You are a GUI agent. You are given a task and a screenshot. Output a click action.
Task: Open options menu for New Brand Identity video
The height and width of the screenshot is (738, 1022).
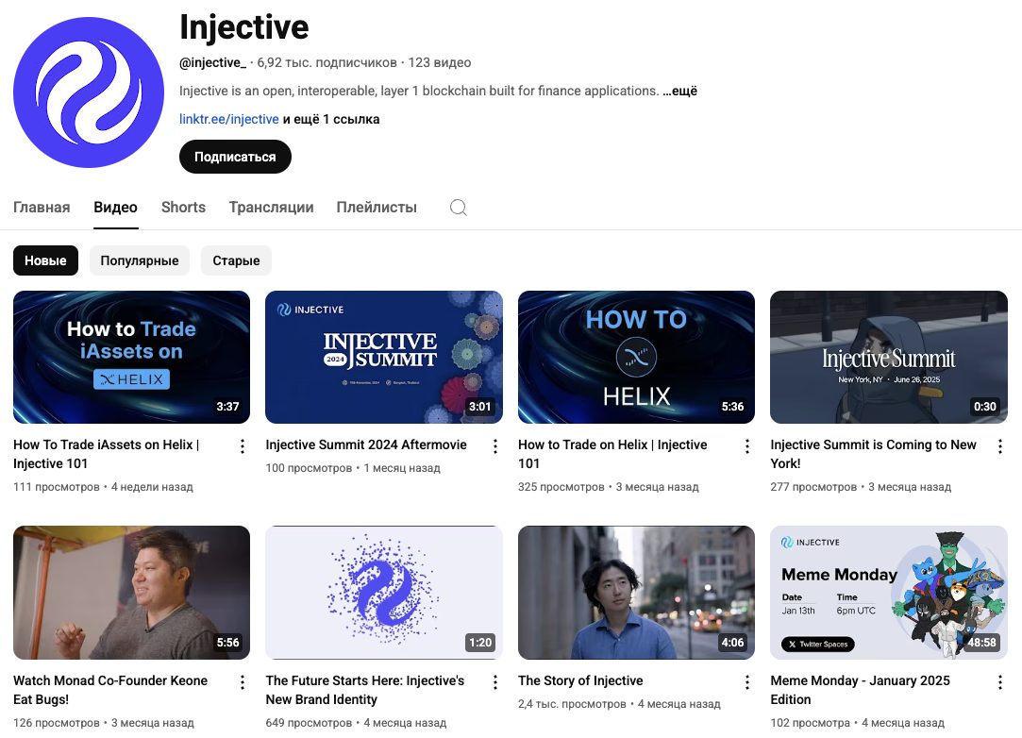[x=494, y=682]
